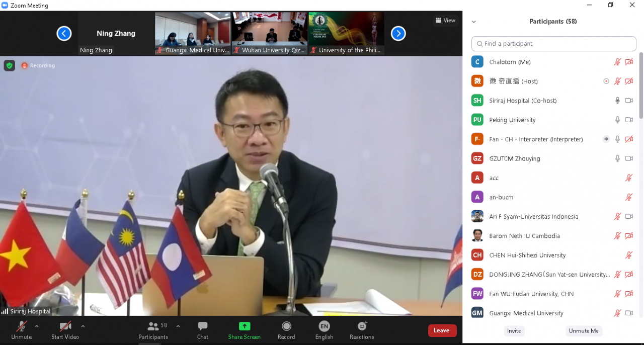The height and width of the screenshot is (345, 644).
Task: Select Siriraj Hospital (Co-host) participant entry
Action: pos(523,101)
